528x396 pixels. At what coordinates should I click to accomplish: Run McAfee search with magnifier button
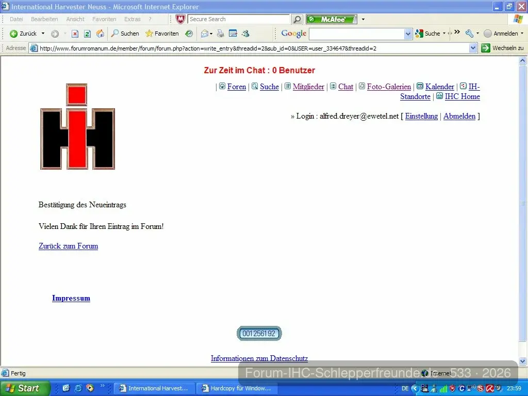coord(297,19)
